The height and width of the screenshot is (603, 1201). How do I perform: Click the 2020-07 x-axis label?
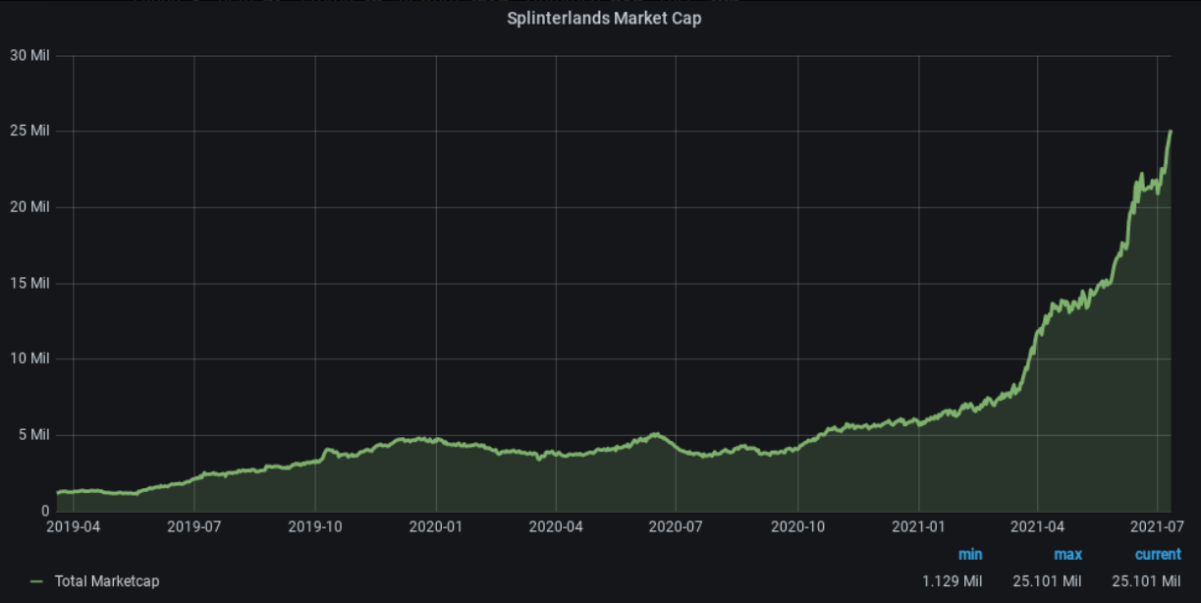[x=676, y=526]
